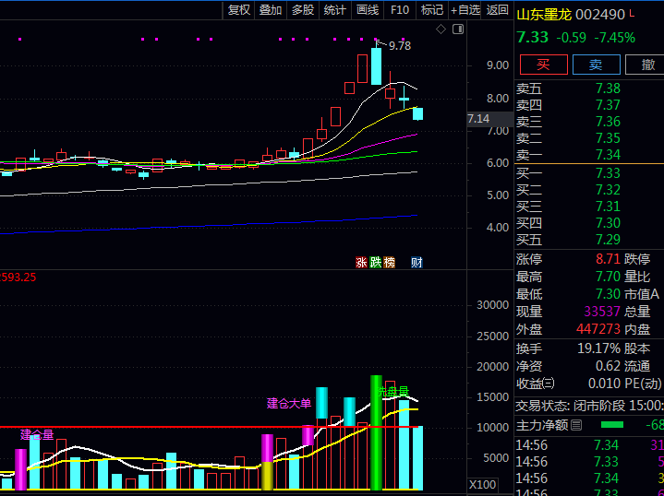Click the 交易状态 closed-market status line
This screenshot has width=664, height=496.
pos(589,407)
